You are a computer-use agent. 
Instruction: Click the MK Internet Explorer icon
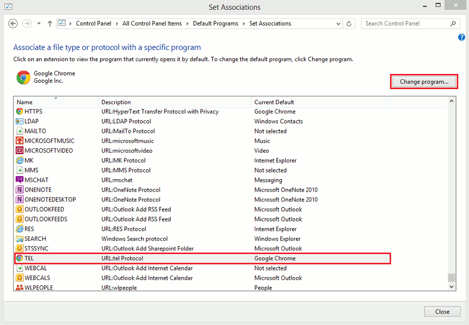click(19, 160)
